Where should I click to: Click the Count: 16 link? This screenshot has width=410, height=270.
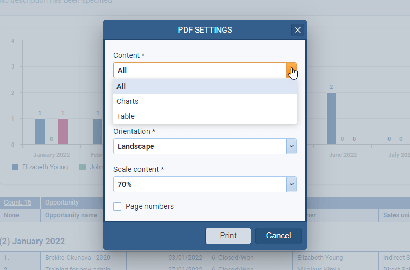pos(17,202)
